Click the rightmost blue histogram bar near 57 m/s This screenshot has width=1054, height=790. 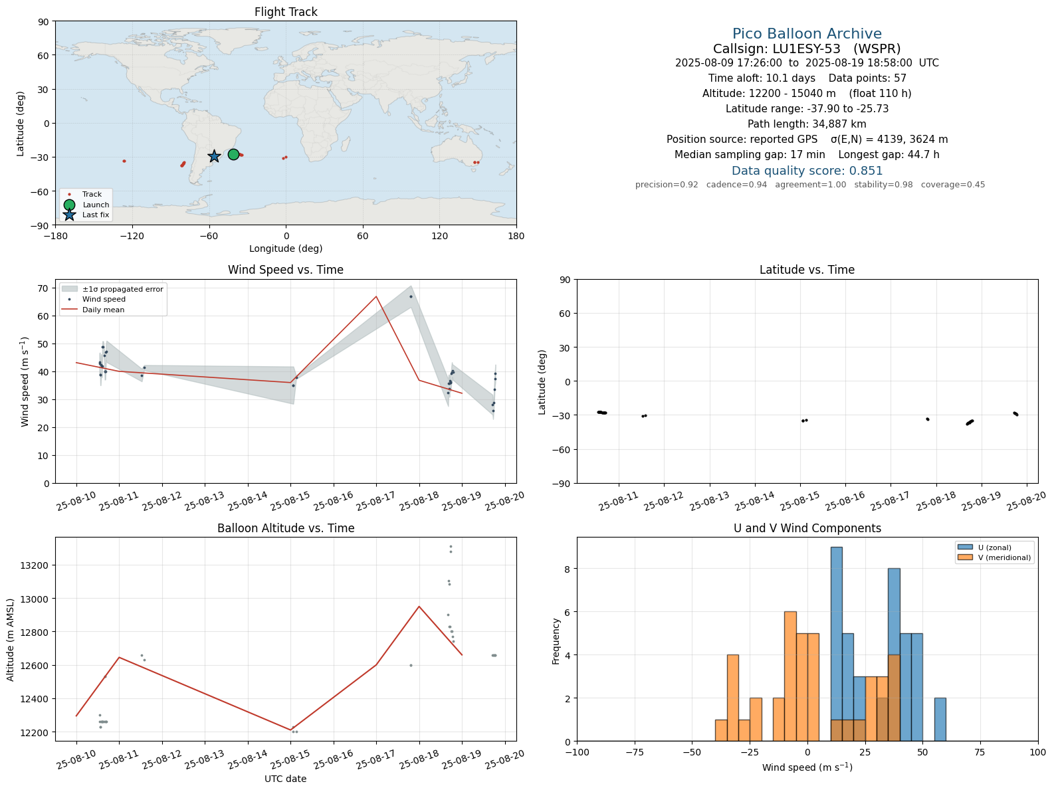[940, 720]
